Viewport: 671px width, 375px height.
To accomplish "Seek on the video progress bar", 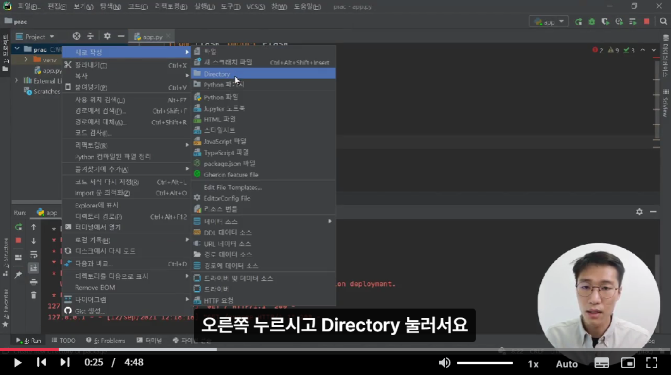I will [335, 350].
